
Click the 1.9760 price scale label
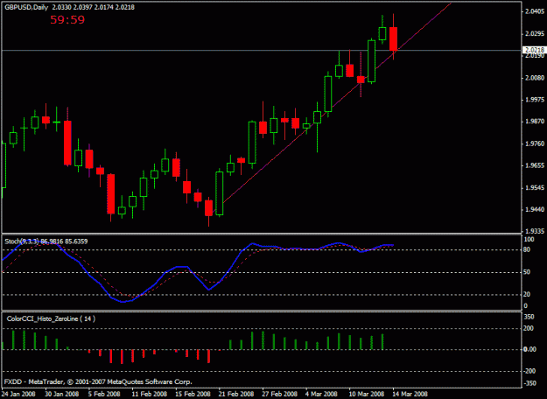coord(535,143)
